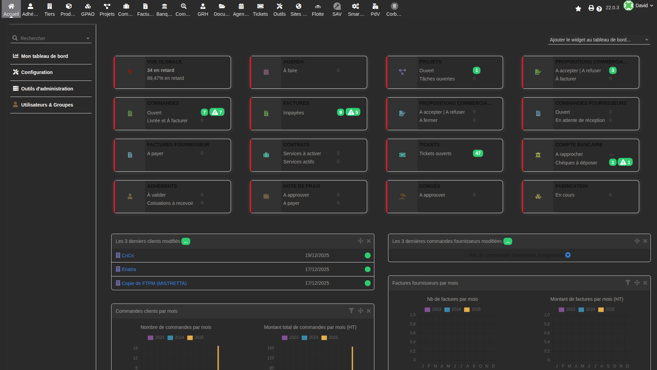The height and width of the screenshot is (370, 657).
Task: Select Utilisateurs & Groupes in sidebar
Action: click(x=47, y=105)
